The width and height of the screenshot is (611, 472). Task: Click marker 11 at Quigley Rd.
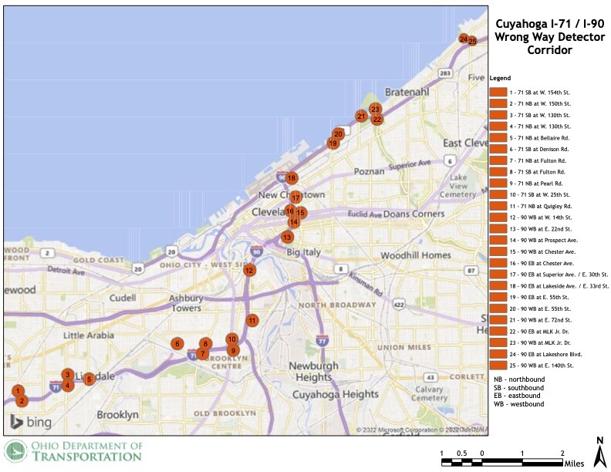[252, 321]
